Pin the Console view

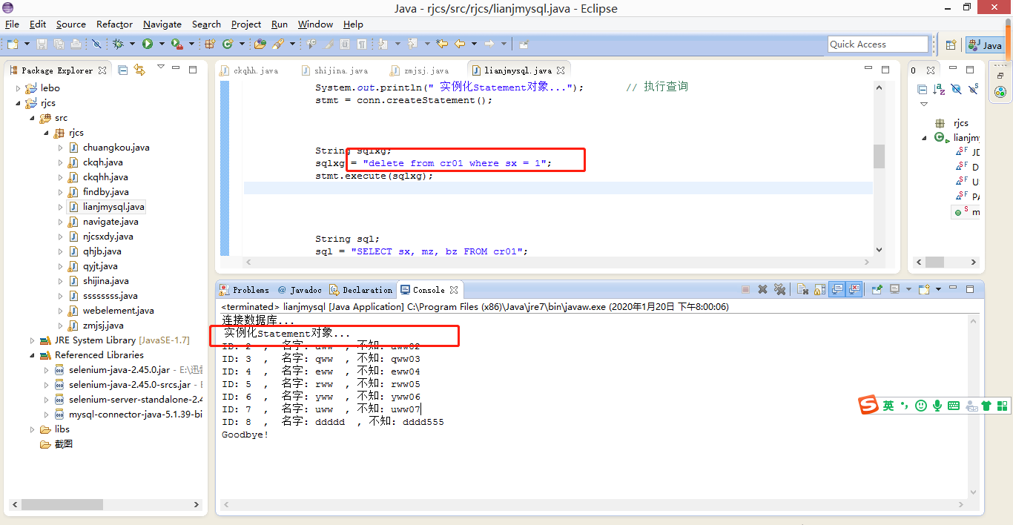877,289
